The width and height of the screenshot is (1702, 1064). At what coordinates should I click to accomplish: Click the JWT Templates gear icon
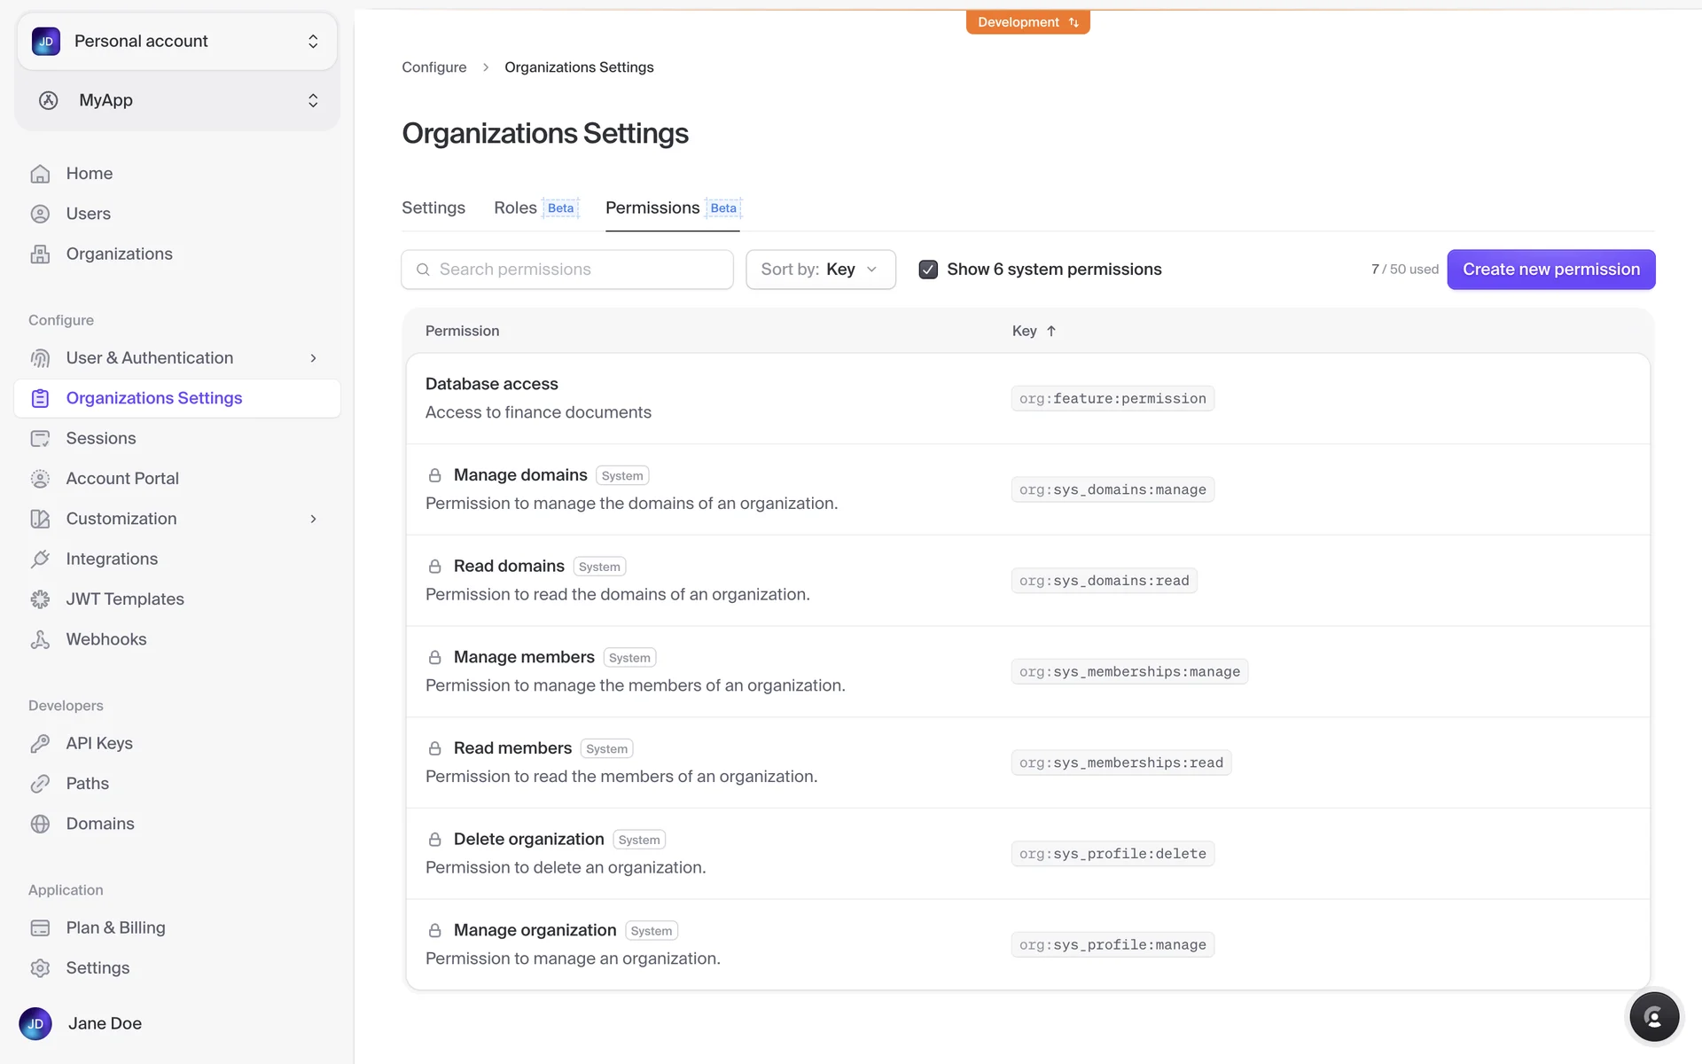pos(40,599)
